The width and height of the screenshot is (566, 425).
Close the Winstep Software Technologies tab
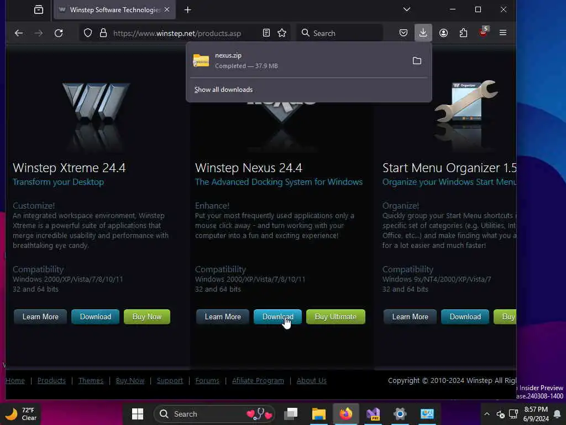coord(167,10)
